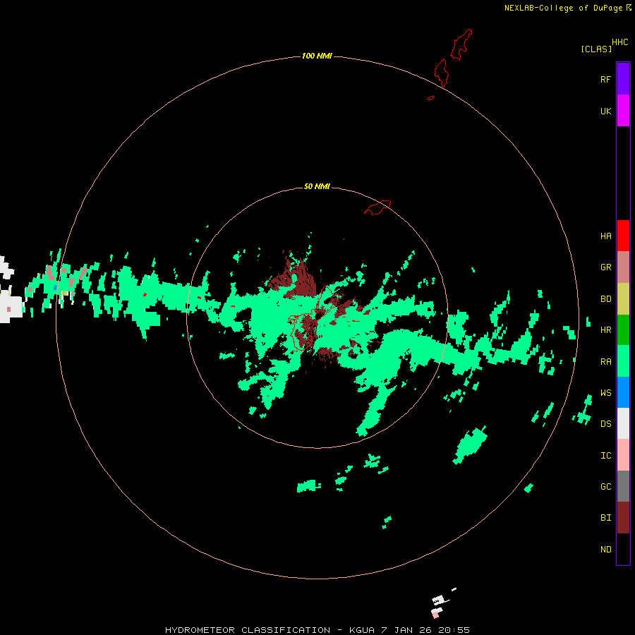Click the BI brown legend swatch
The width and height of the screenshot is (635, 635).
pyautogui.click(x=623, y=518)
